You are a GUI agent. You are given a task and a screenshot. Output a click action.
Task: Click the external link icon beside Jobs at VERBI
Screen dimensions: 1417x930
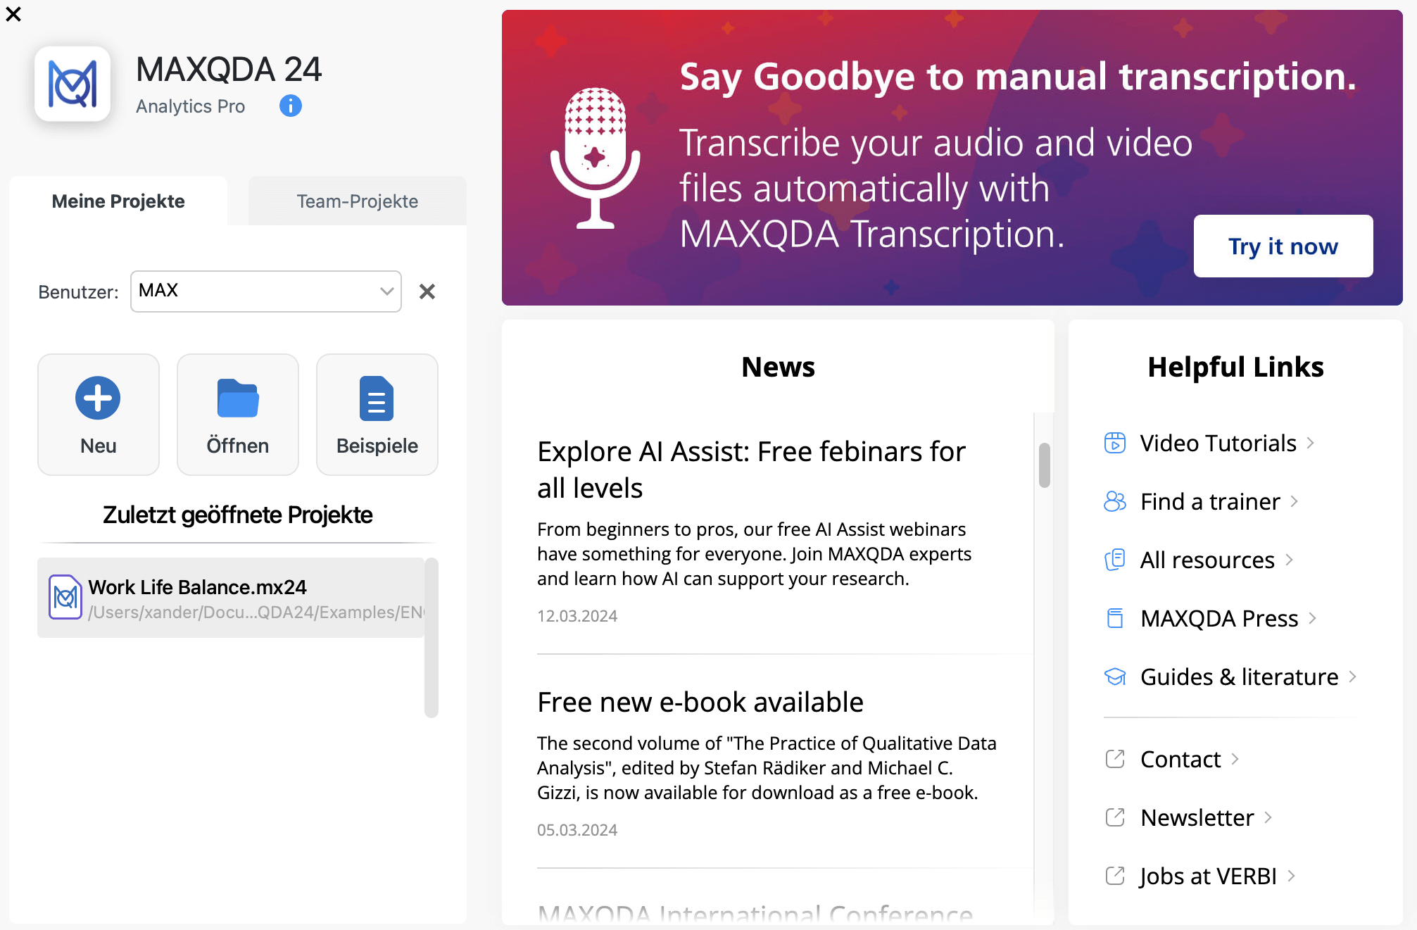[x=1115, y=876]
